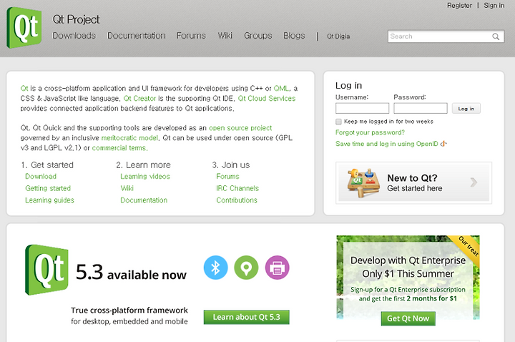Click the first green Qt link in intro
This screenshot has height=342, width=515.
[24, 89]
